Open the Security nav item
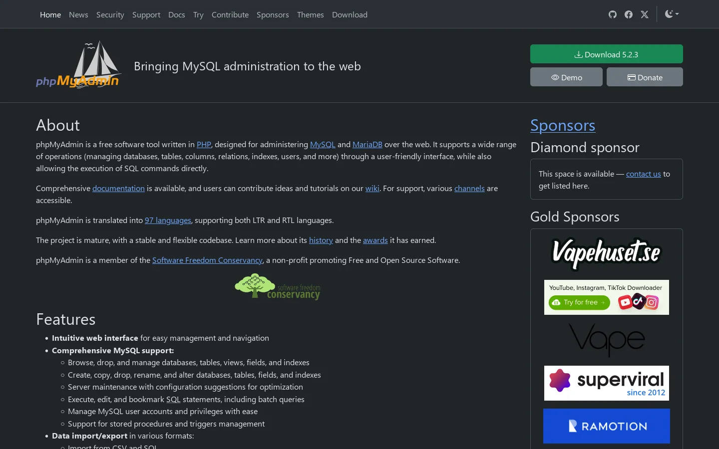 click(x=110, y=15)
